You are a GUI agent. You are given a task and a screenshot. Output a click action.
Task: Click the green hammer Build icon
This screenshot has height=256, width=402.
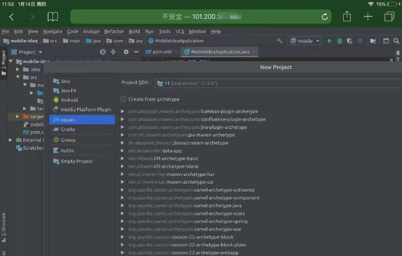279,41
